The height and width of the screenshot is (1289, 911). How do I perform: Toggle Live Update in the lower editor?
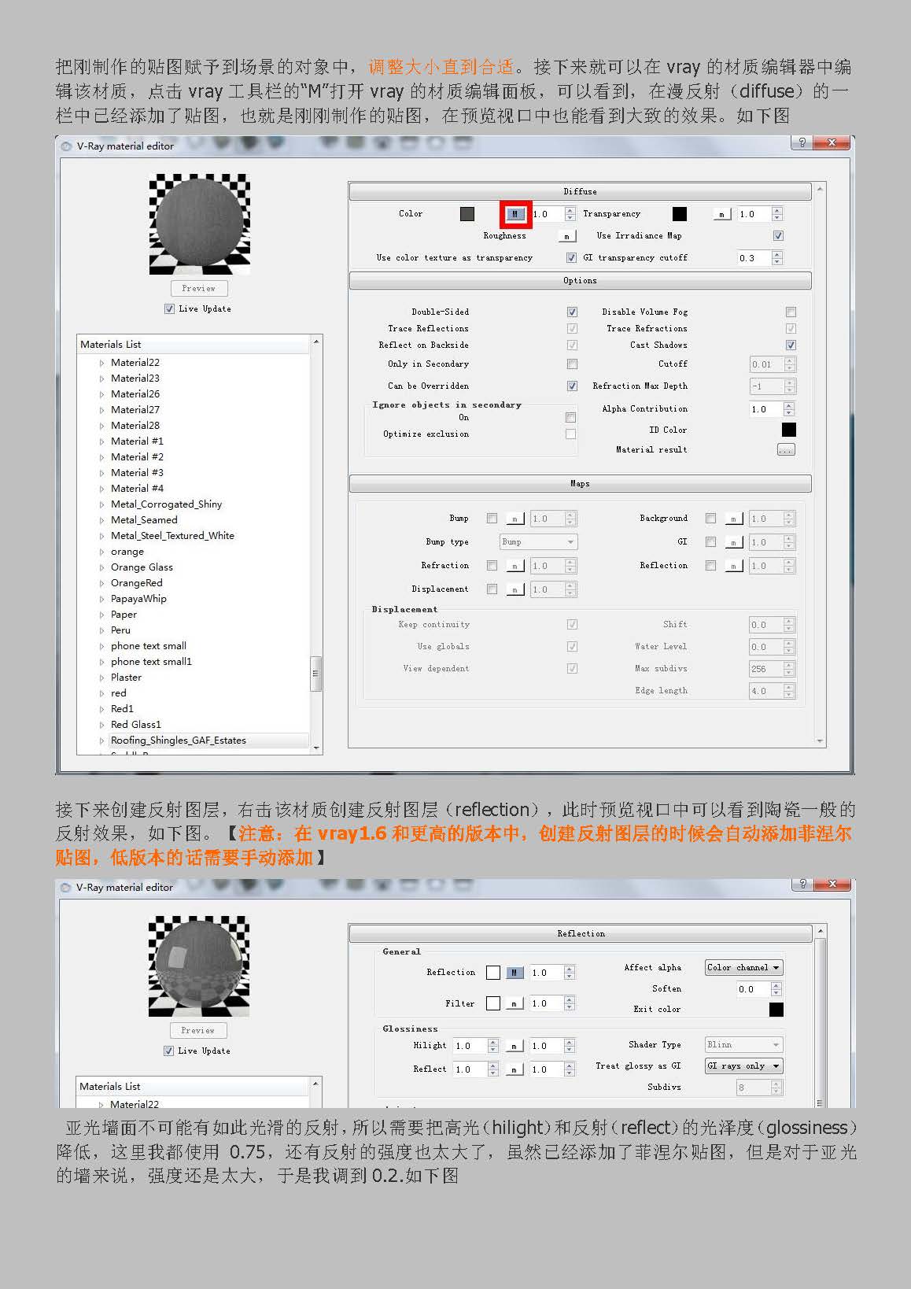pos(168,1051)
